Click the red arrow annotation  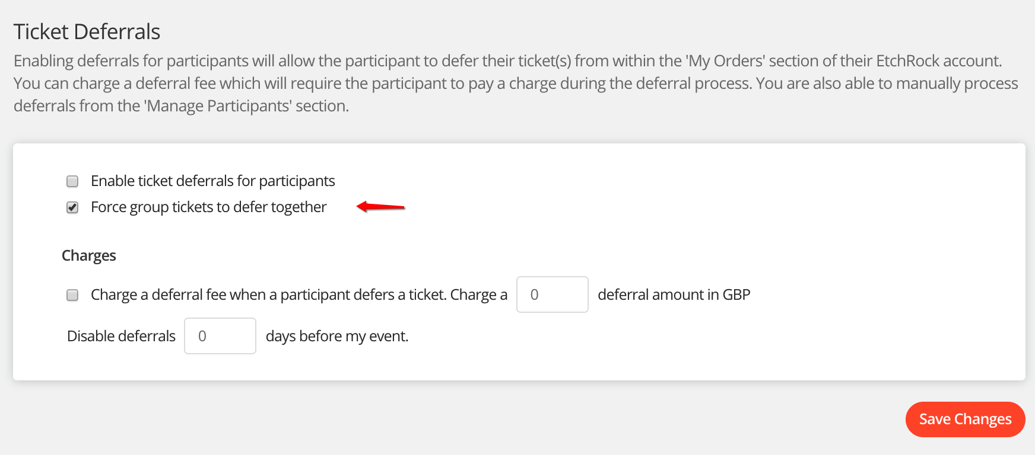click(x=380, y=207)
